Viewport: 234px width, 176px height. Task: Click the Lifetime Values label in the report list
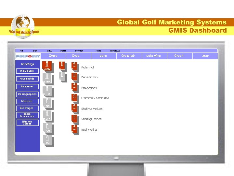click(92, 109)
